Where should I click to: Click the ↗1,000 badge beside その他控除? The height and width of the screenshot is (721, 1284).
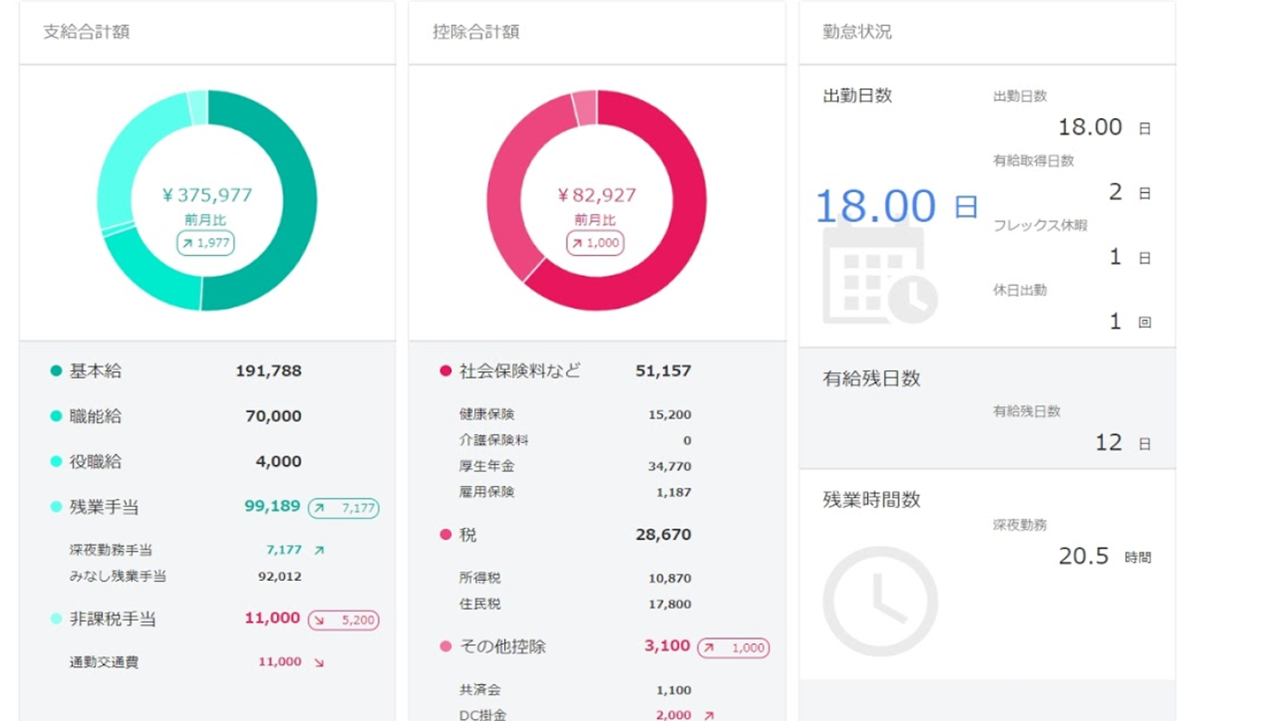pyautogui.click(x=732, y=648)
